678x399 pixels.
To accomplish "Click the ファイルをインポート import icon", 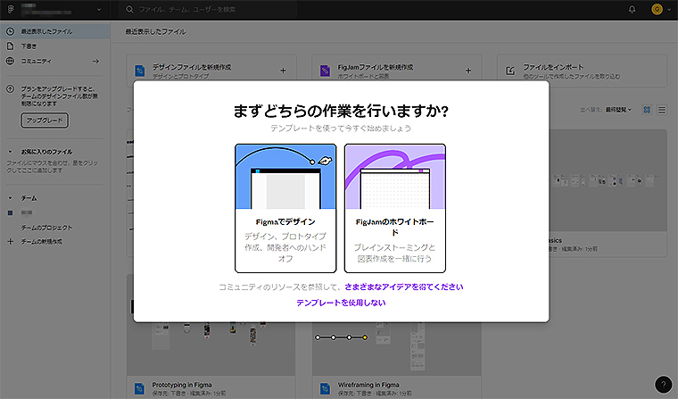I will (x=509, y=71).
